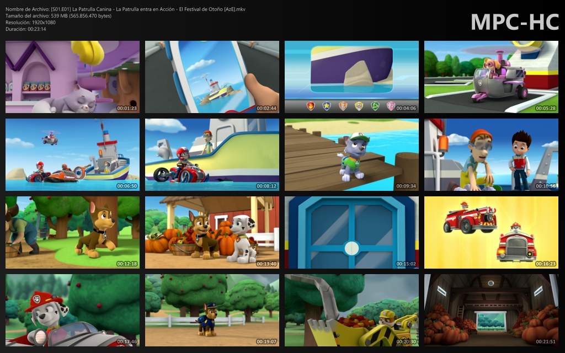The image size is (565, 353).
Task: Click the 'Tamaño del archivo: 539 MB' line
Action: pyautogui.click(x=58, y=16)
